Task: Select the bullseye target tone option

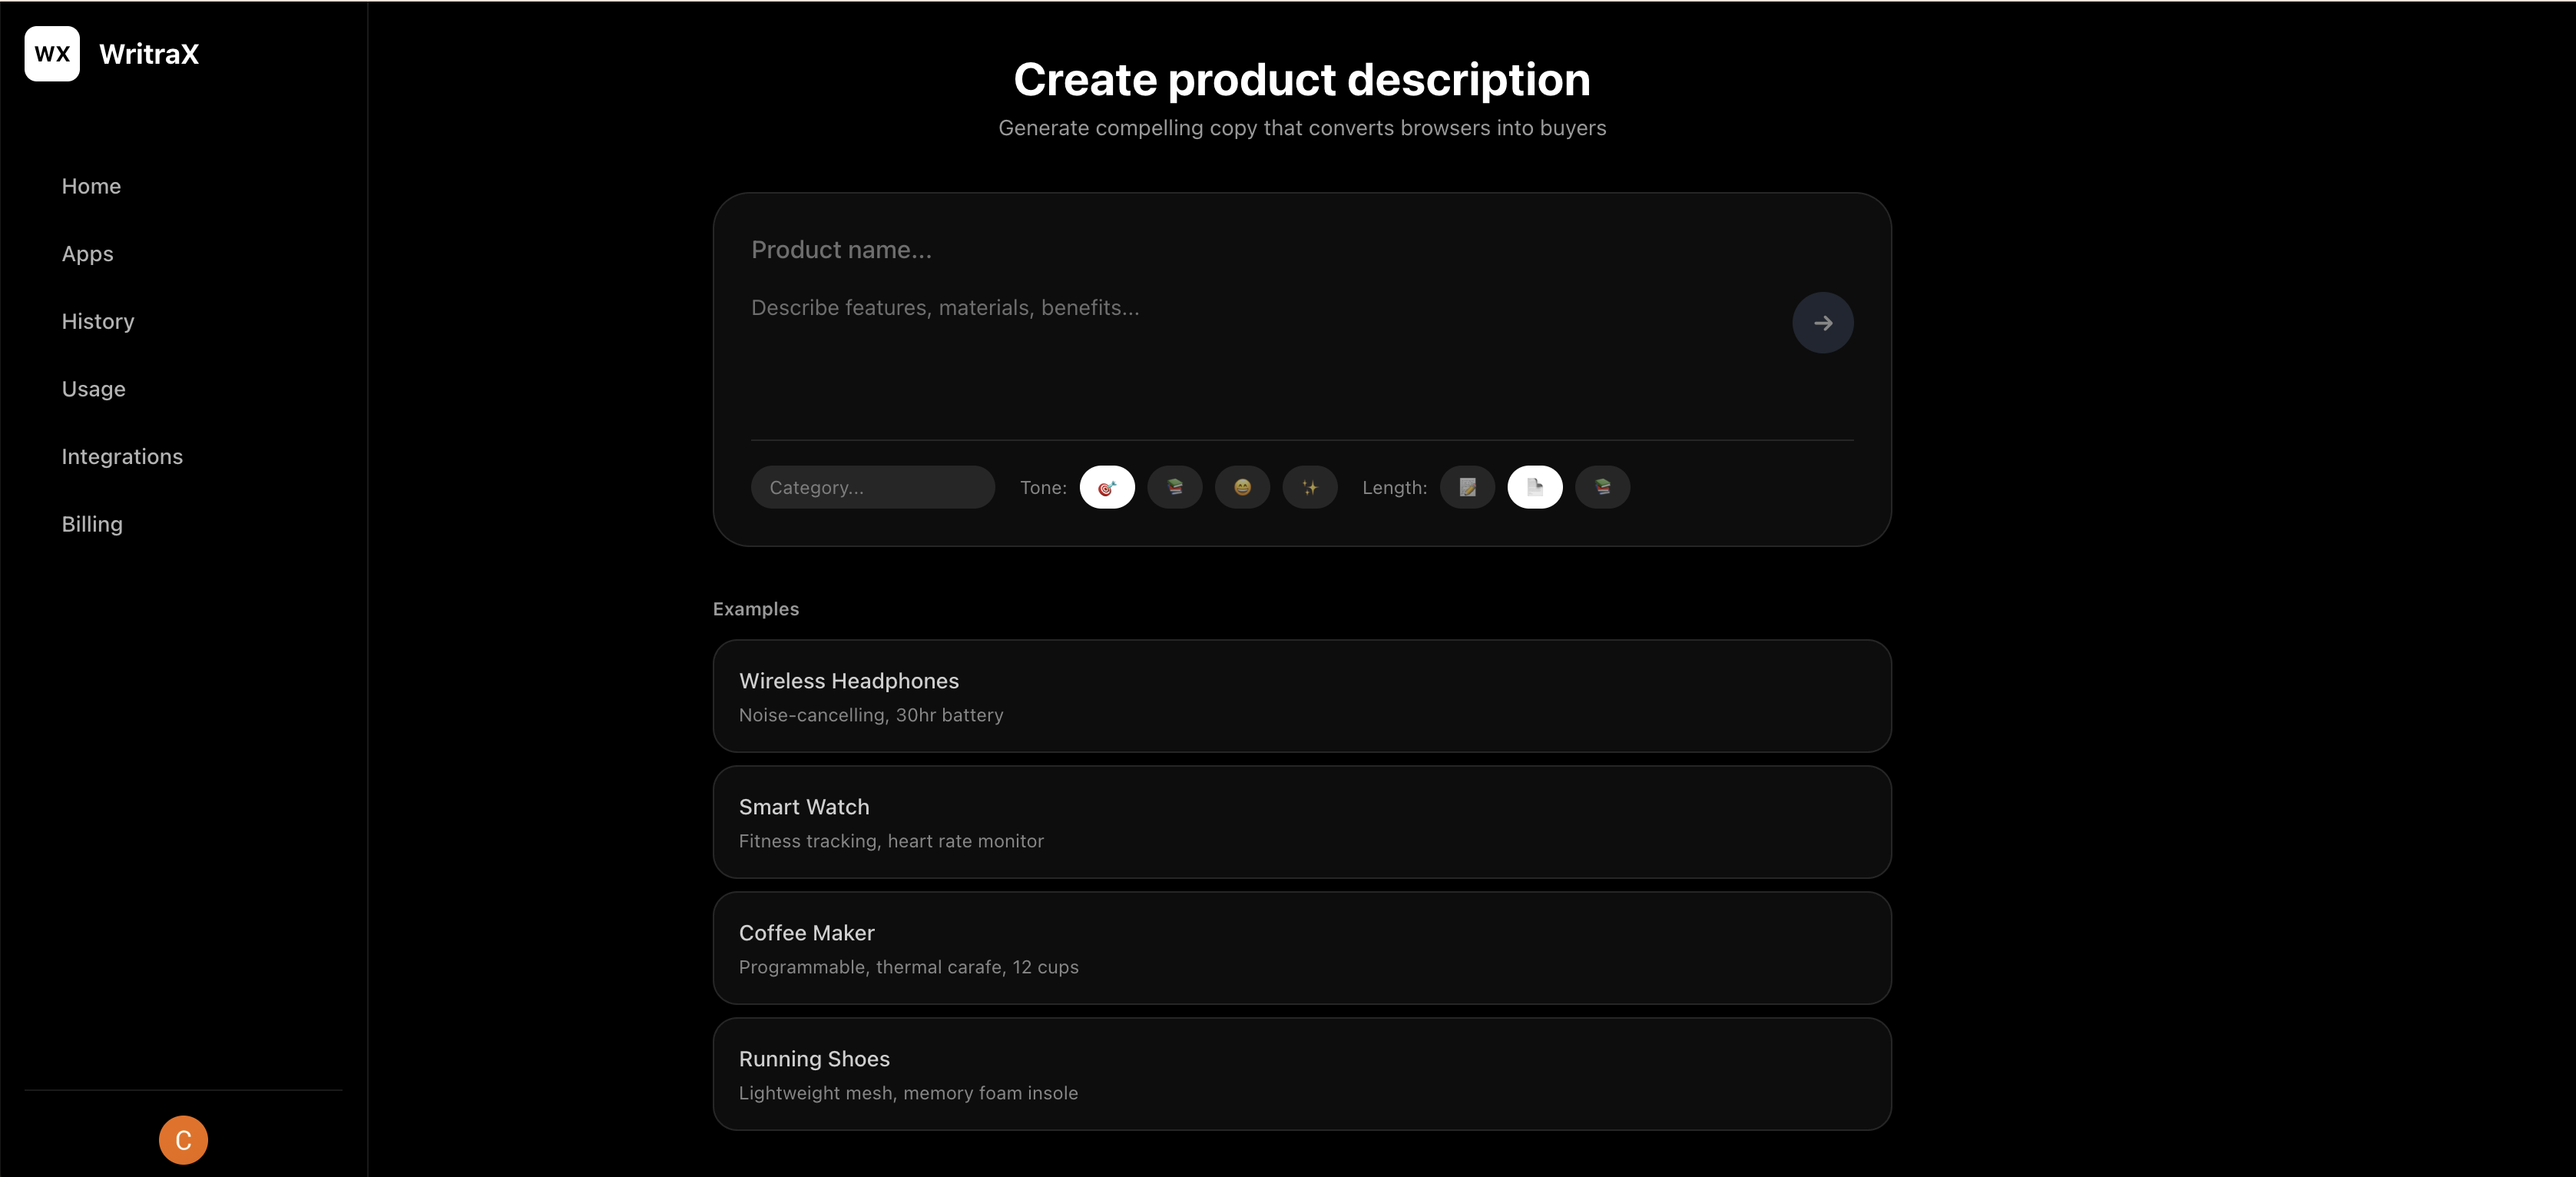Action: point(1107,487)
